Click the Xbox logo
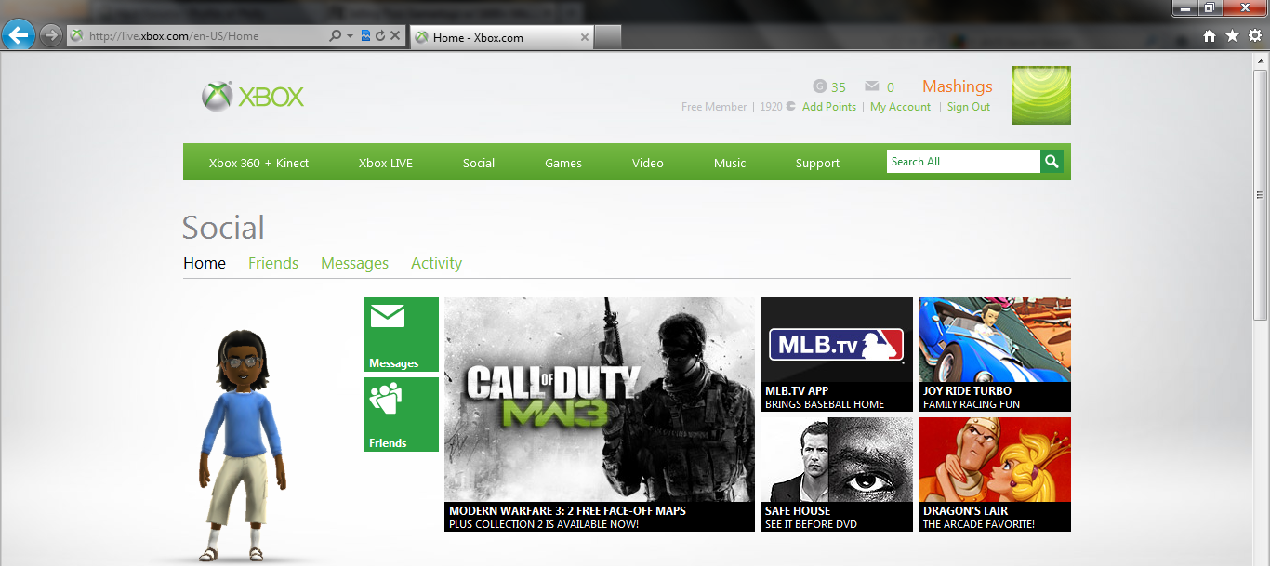 pos(253,97)
